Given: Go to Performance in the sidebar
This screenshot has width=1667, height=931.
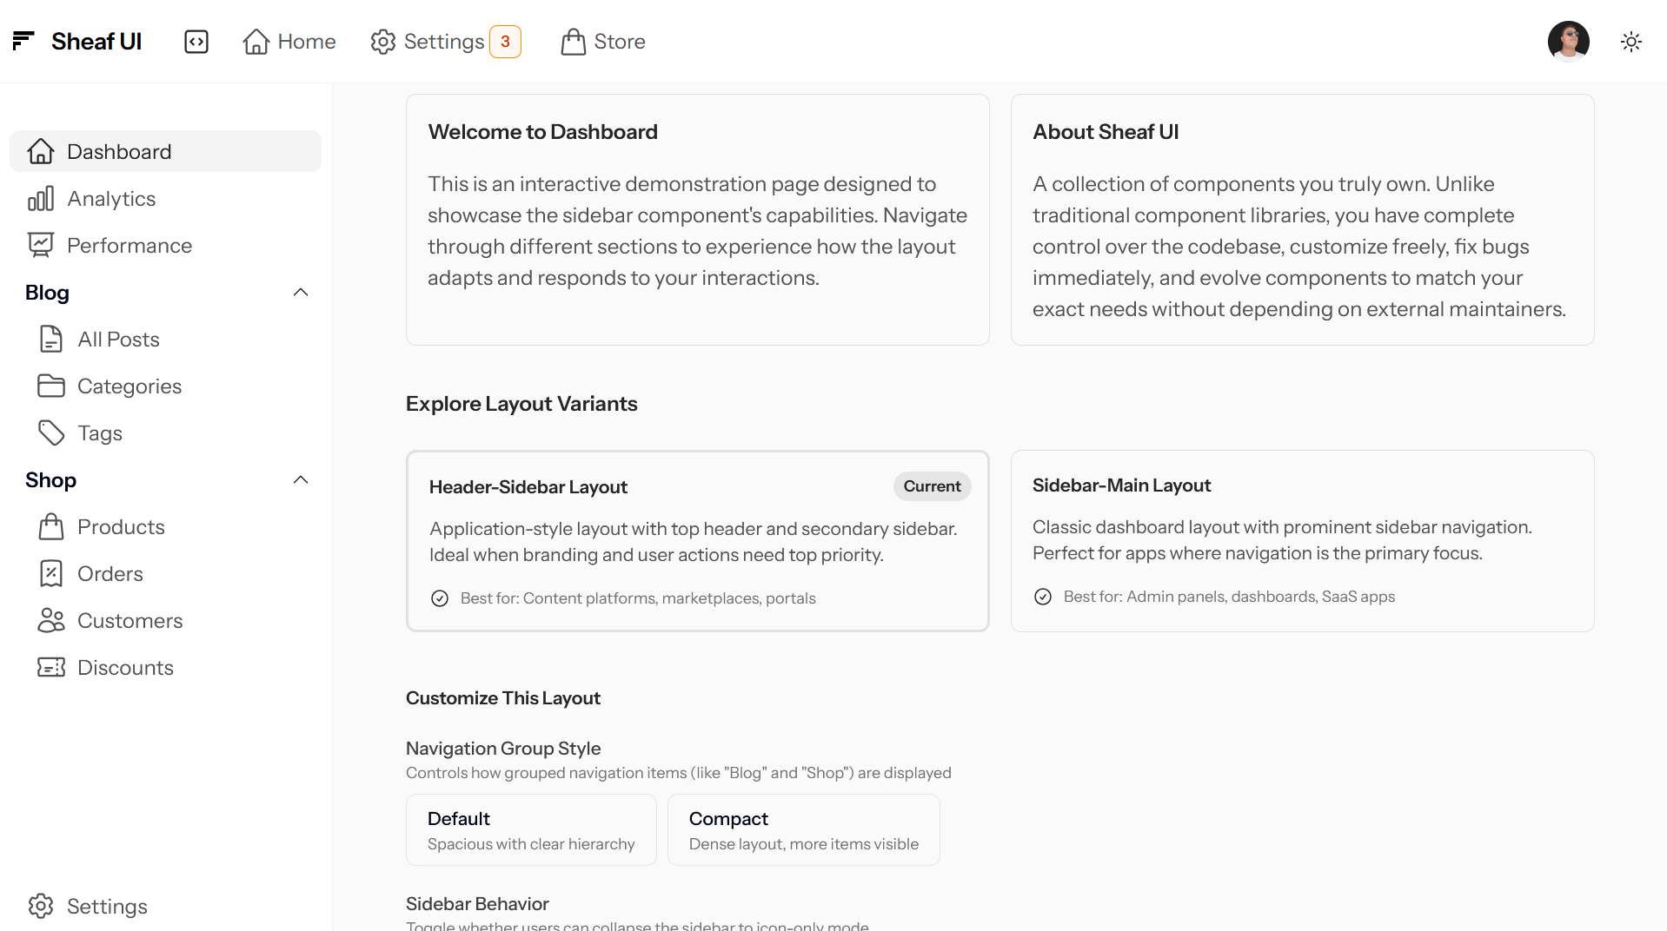Looking at the screenshot, I should 129,246.
